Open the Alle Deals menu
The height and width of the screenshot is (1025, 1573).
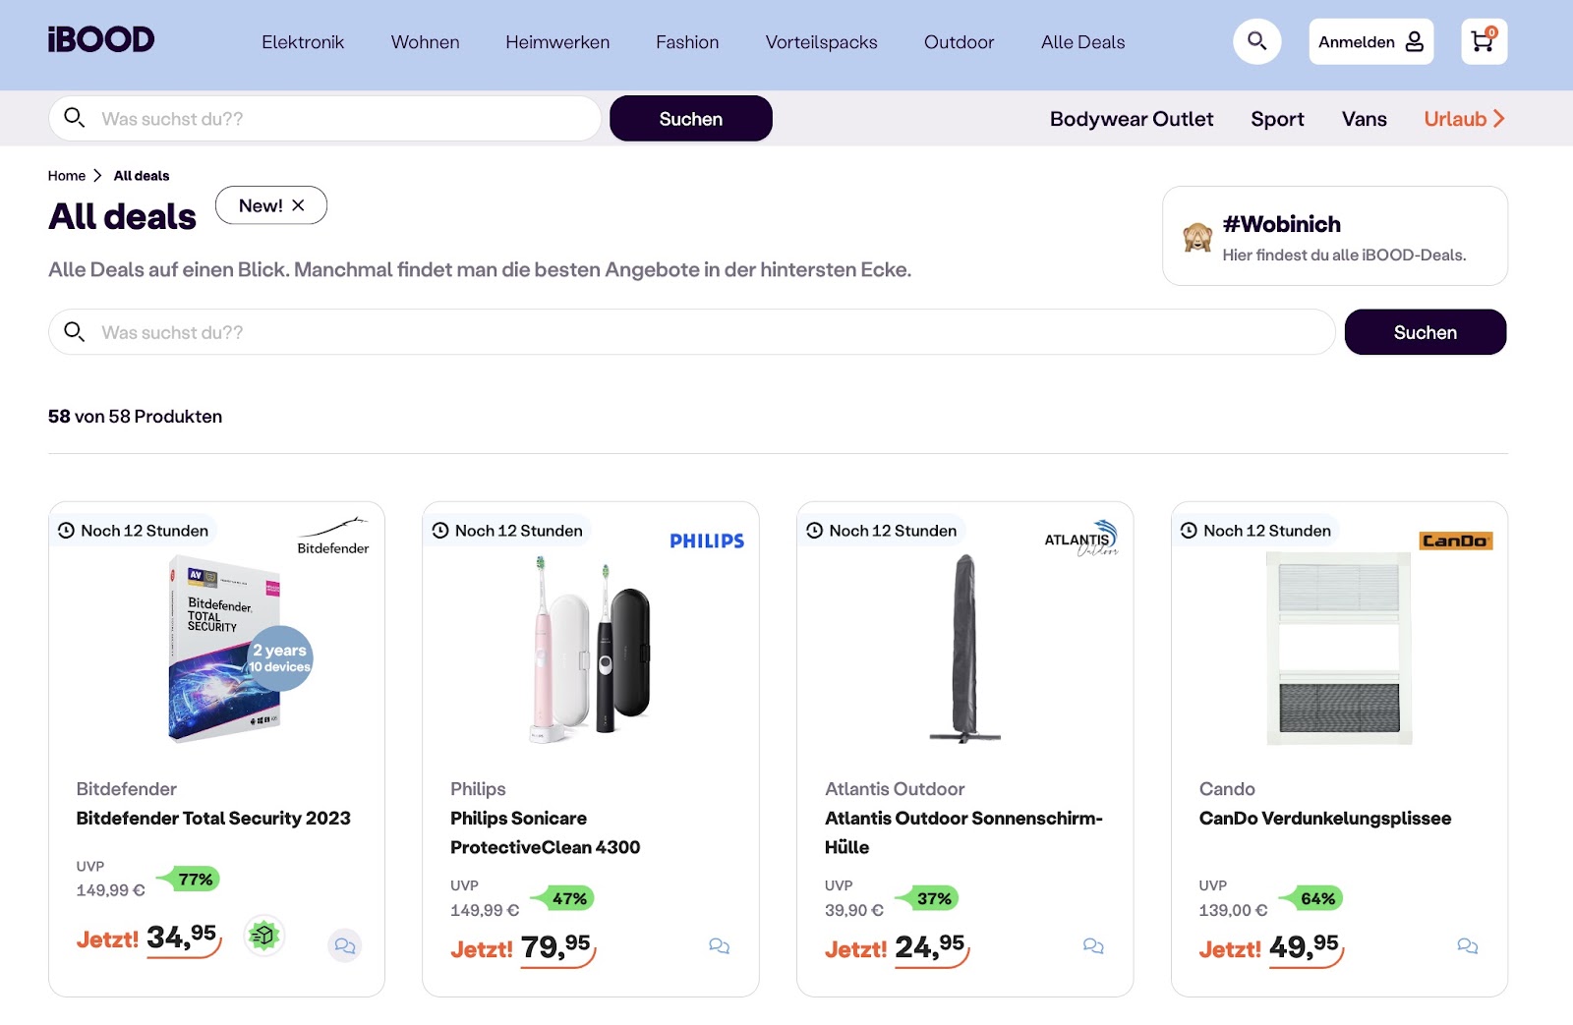point(1082,42)
